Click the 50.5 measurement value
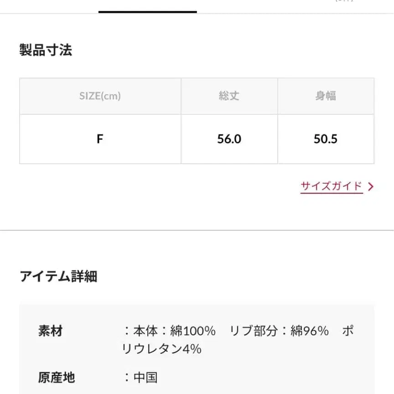 coord(326,139)
